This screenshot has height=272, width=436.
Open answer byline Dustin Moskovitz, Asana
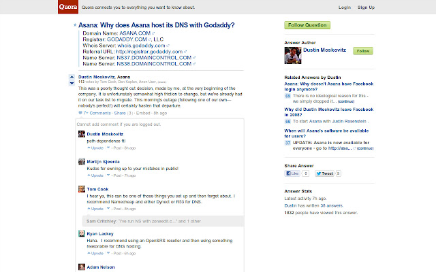point(104,77)
